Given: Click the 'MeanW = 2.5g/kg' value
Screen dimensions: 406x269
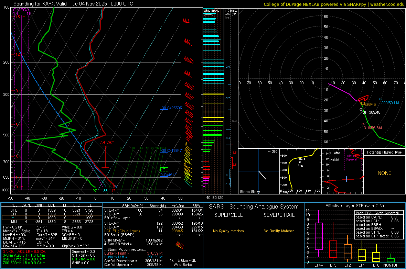Looking at the screenshot, I should point(17,231).
